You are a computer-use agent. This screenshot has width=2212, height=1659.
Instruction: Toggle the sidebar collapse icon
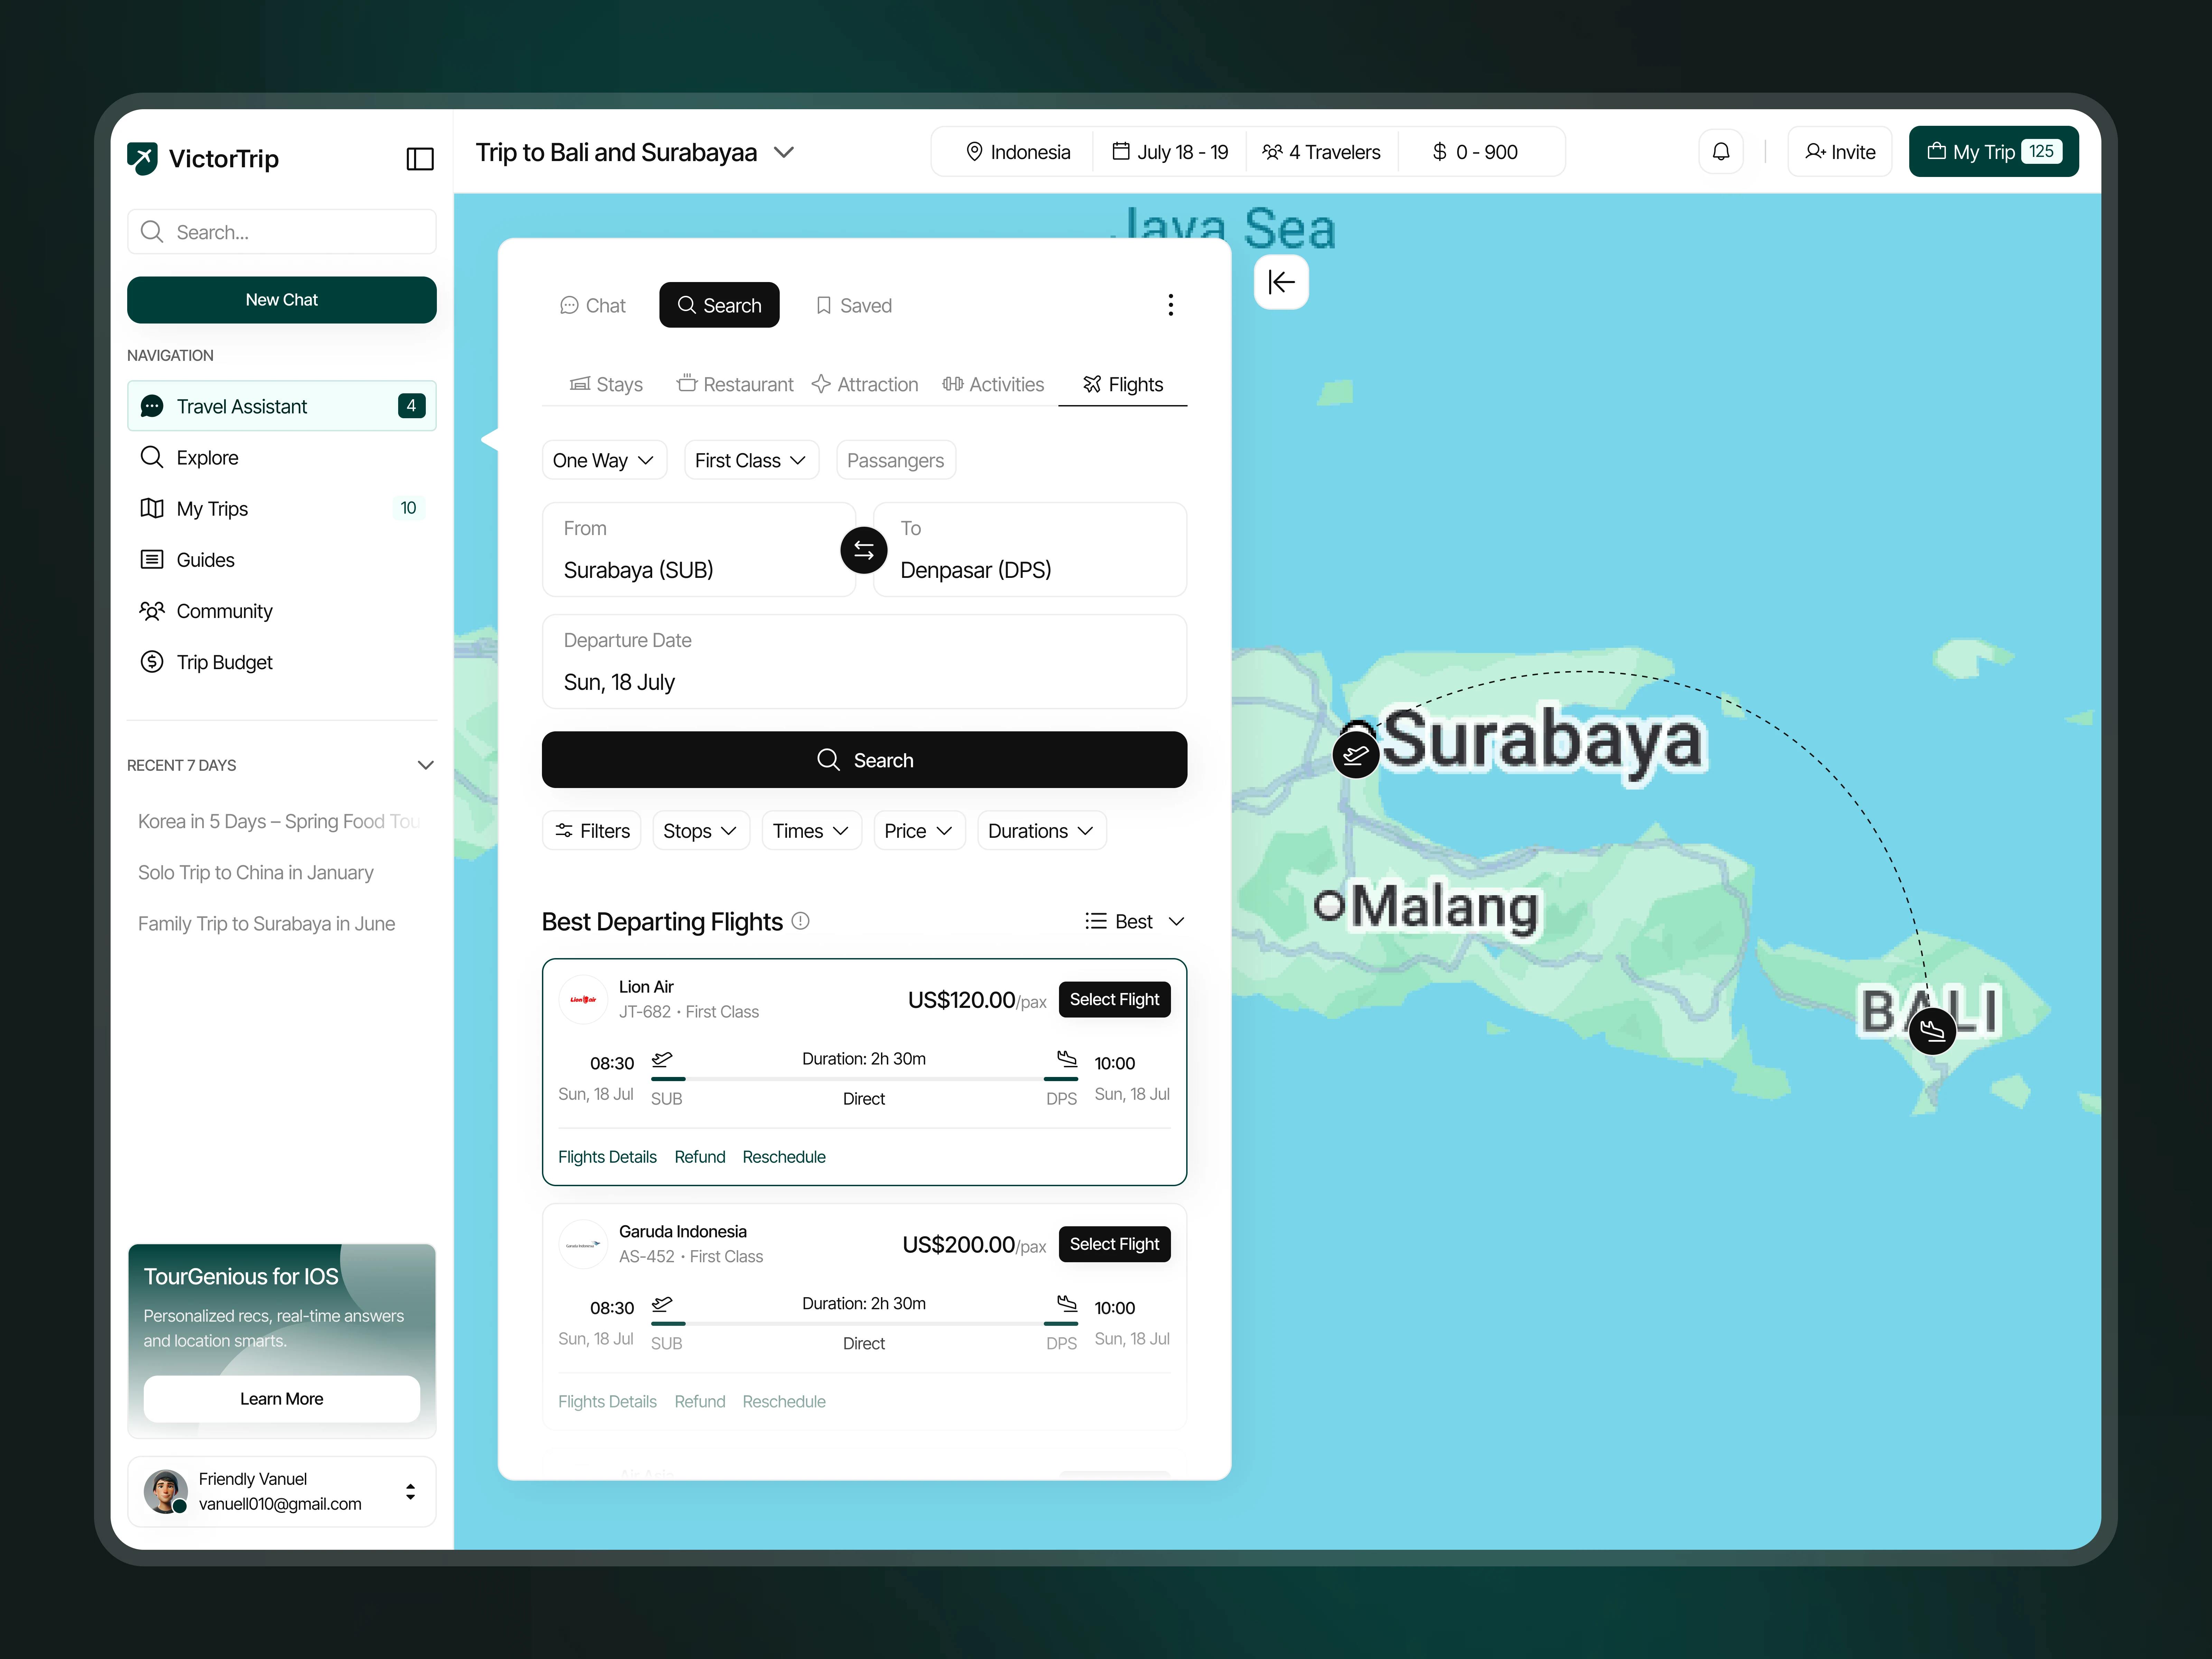tap(420, 159)
